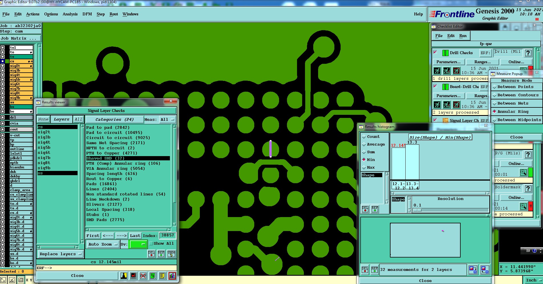Select Between Points measure mode
Image resolution: width=543 pixels, height=284 pixels.
coord(516,87)
